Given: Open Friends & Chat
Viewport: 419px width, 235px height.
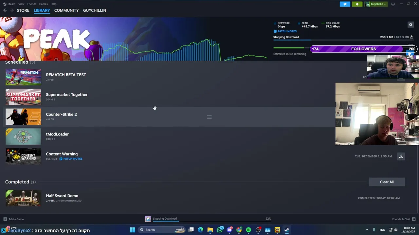Looking at the screenshot, I should 404,219.
